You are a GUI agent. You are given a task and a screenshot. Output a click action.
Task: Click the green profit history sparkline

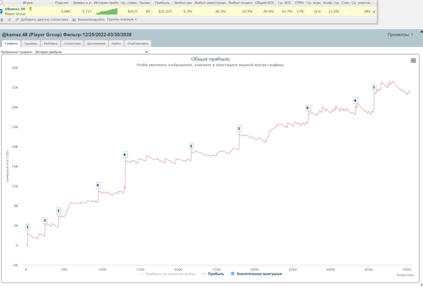pos(106,11)
